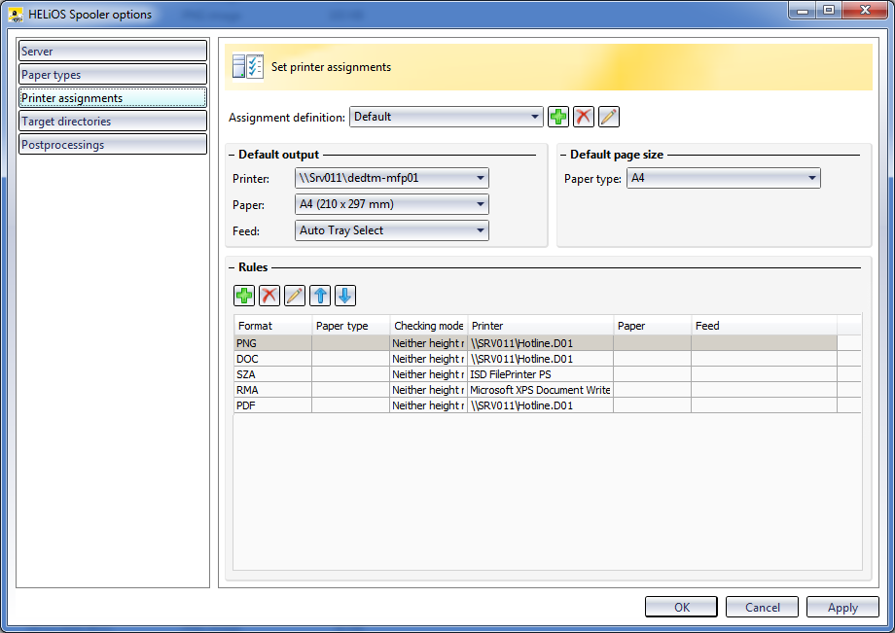Add a new assignment definition

coord(558,117)
